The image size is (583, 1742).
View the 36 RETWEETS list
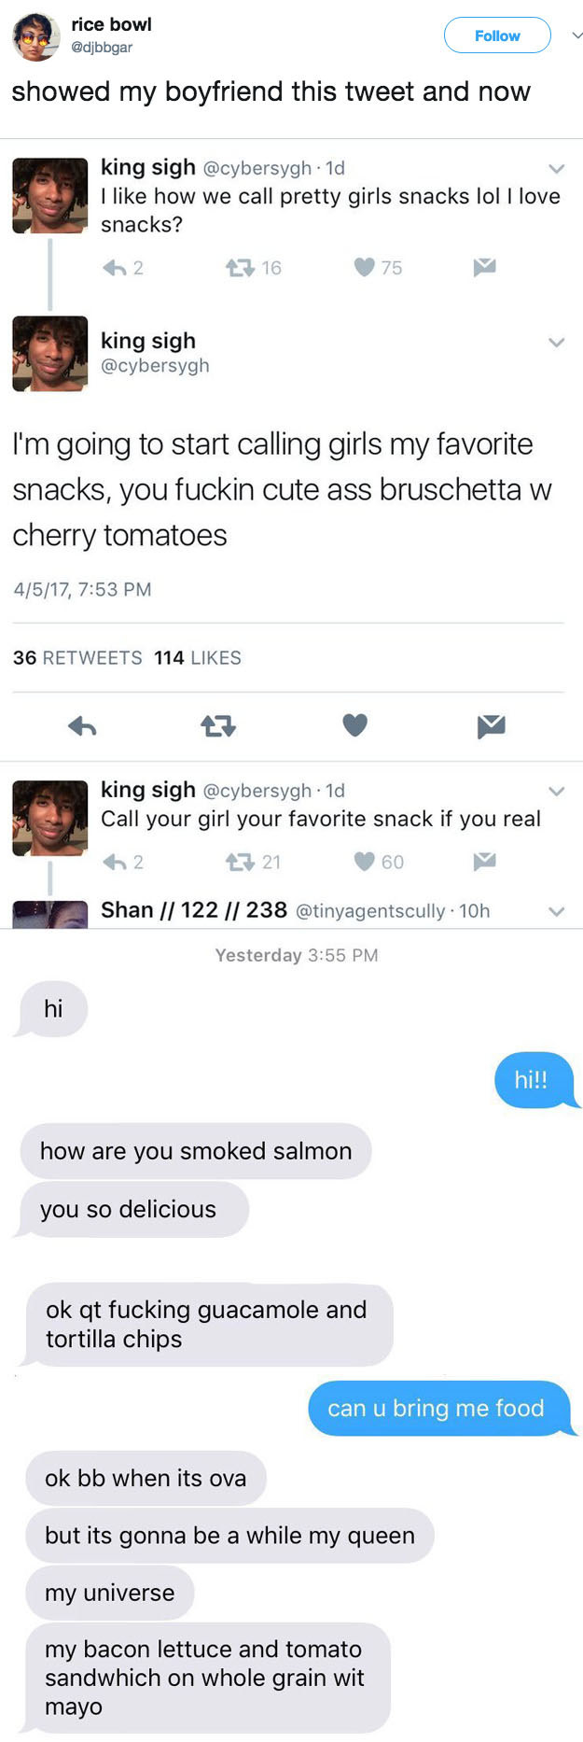[x=77, y=658]
